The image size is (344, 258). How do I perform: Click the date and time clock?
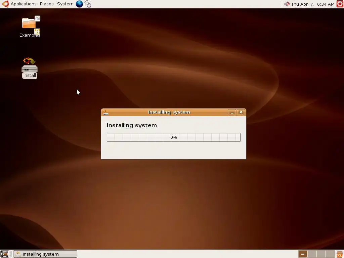coord(313,4)
